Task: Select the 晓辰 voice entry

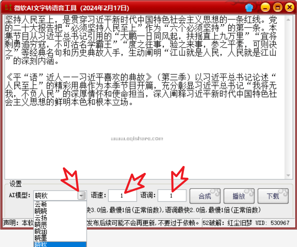Action: 41,224
